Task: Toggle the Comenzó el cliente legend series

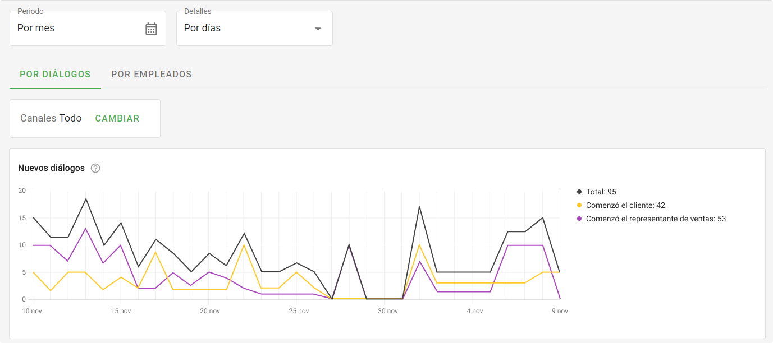Action: [625, 205]
